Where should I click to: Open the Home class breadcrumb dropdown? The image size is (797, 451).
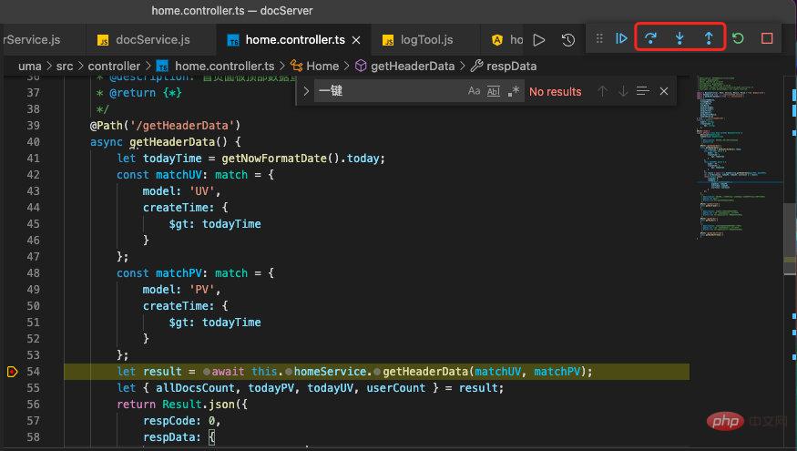pyautogui.click(x=322, y=66)
